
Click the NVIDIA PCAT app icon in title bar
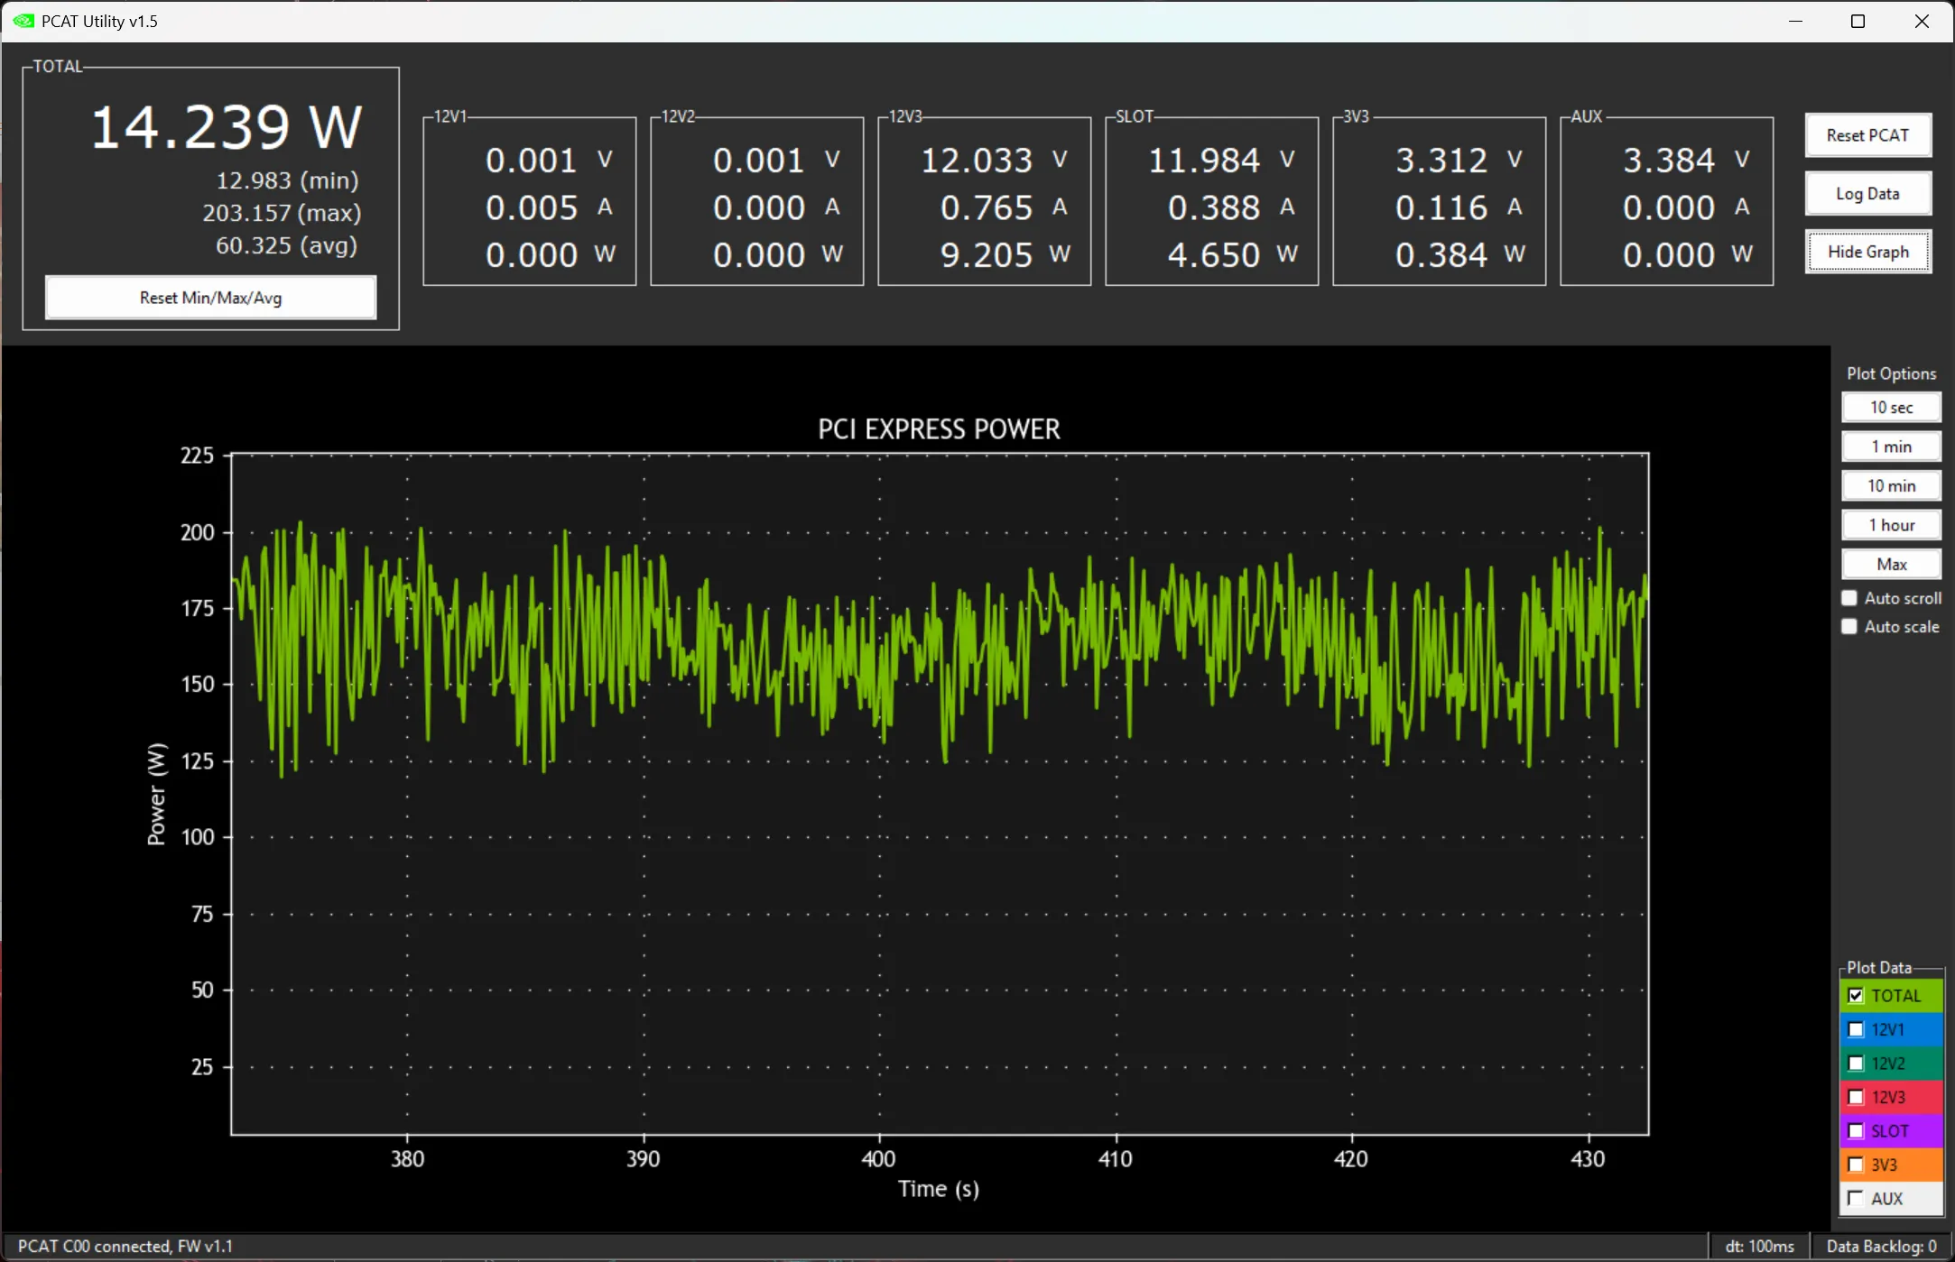point(23,21)
